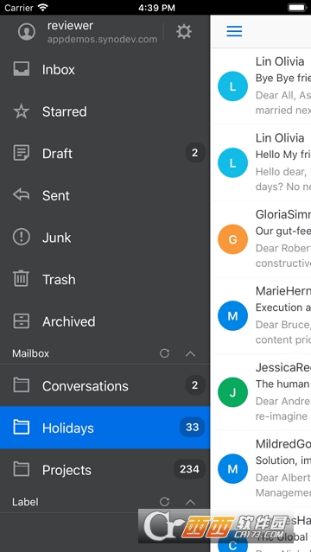Image resolution: width=311 pixels, height=552 pixels.
Task: Click the Junk exclamation icon
Action: 22,237
